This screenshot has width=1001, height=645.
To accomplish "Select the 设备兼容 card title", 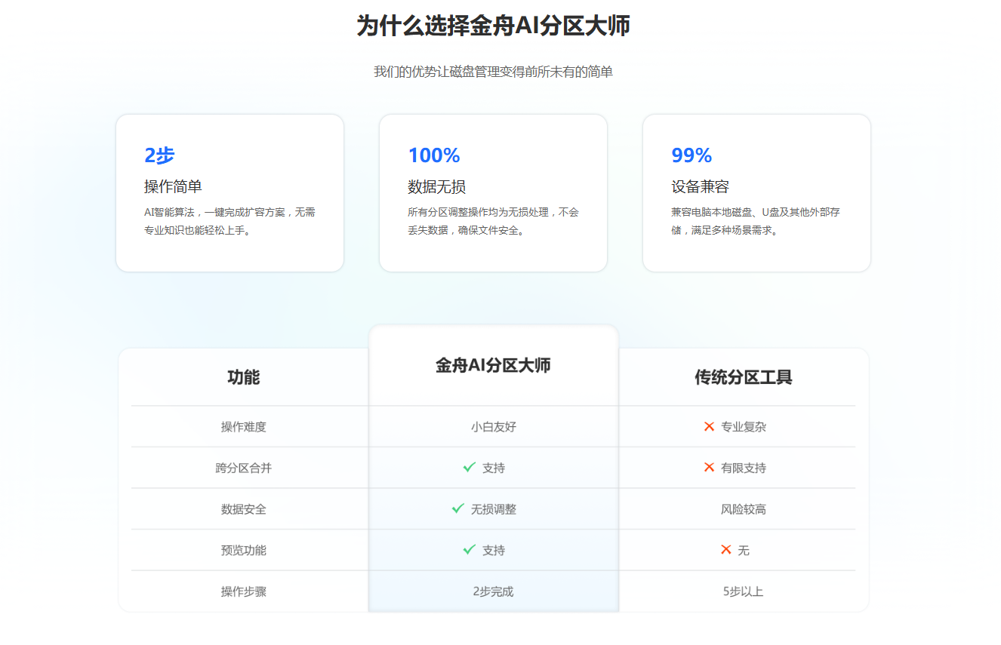I will 700,186.
